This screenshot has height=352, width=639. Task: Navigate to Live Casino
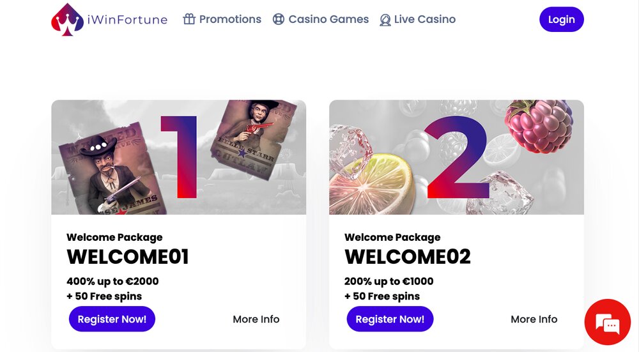(x=425, y=19)
